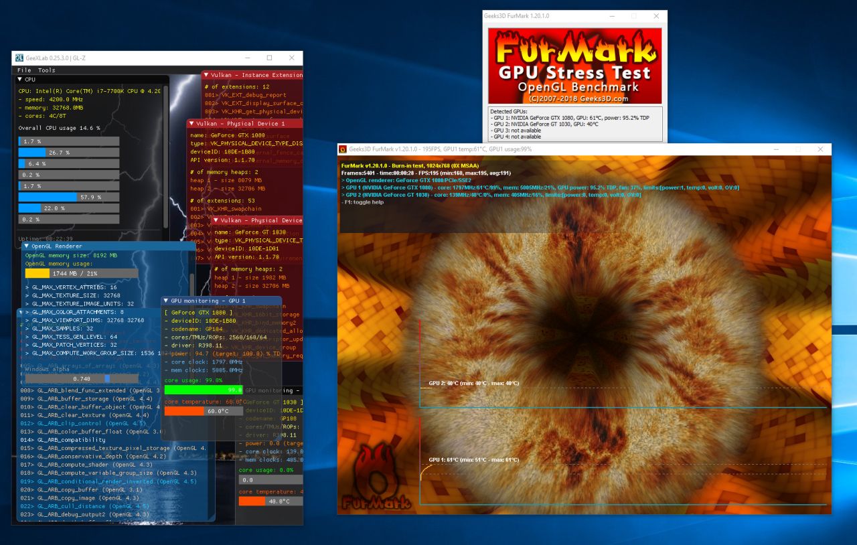Close the Geeks3D FurMark launcher window
Screen dimensions: 857x545
click(x=656, y=15)
